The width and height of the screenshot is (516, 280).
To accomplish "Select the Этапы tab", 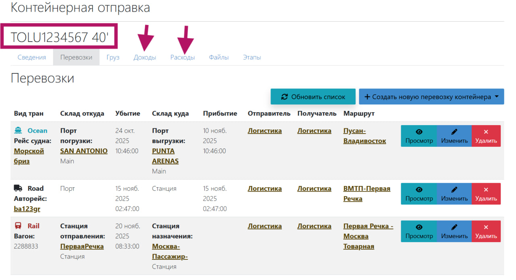I will tap(252, 57).
